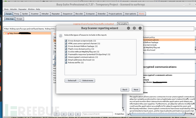Go to next search match arrow
Viewport: 196px width, 118px height.
(x=78, y=114)
